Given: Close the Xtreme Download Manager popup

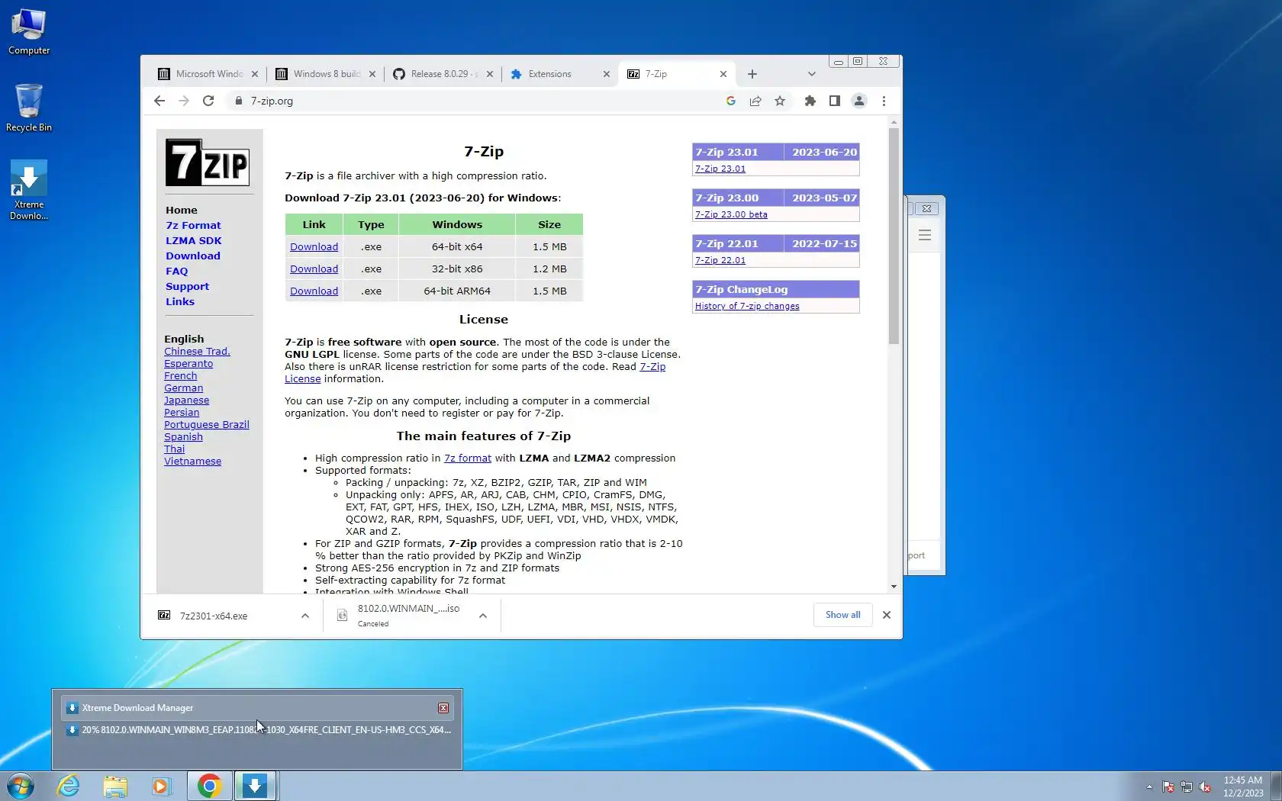Looking at the screenshot, I should [x=443, y=708].
